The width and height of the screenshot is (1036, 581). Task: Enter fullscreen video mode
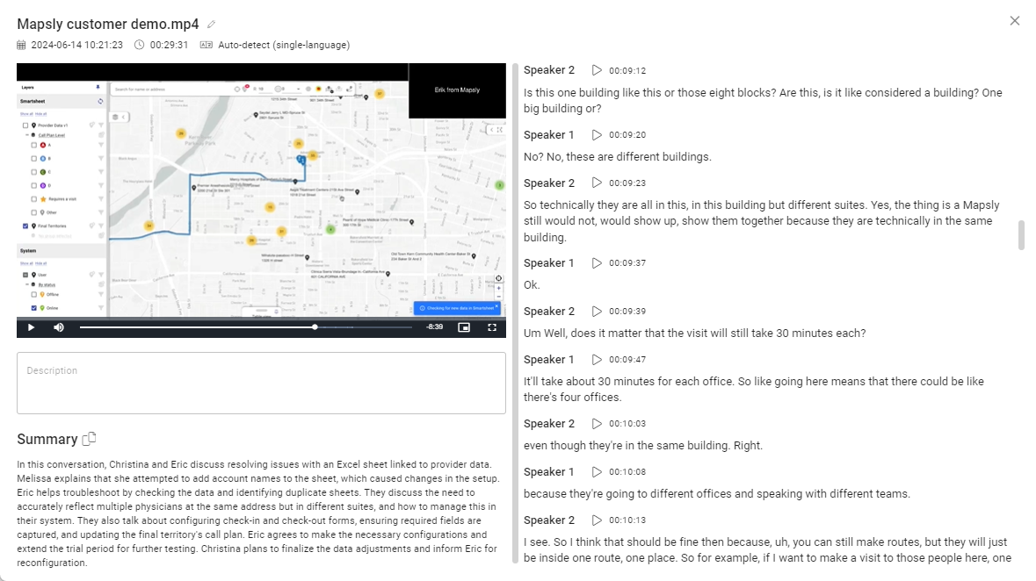point(492,327)
